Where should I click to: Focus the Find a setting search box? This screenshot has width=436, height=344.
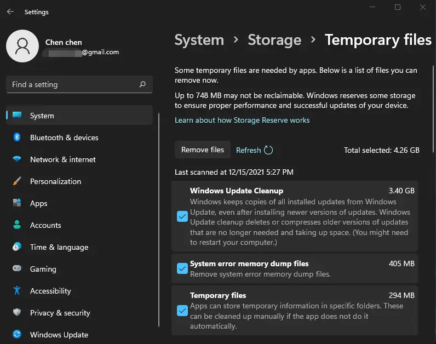click(x=79, y=84)
